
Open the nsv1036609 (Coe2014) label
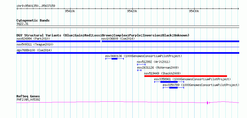tap(118, 39)
